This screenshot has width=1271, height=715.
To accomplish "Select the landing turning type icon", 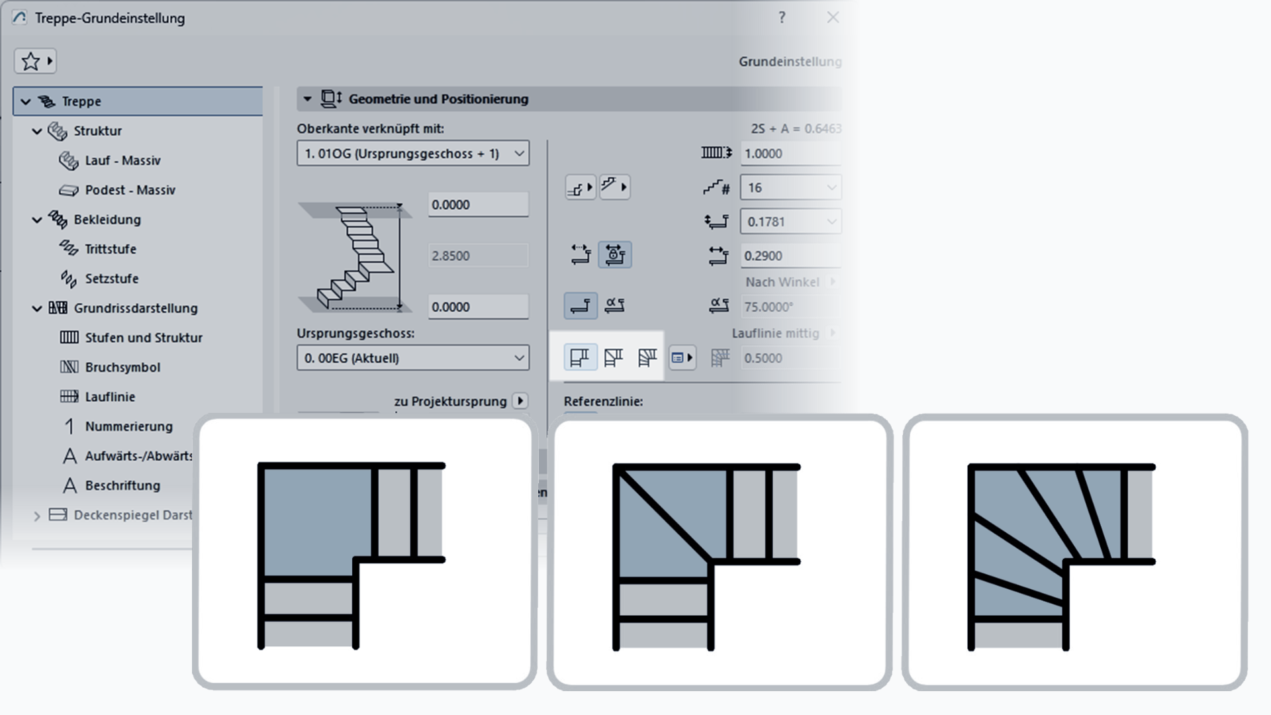I will [579, 358].
